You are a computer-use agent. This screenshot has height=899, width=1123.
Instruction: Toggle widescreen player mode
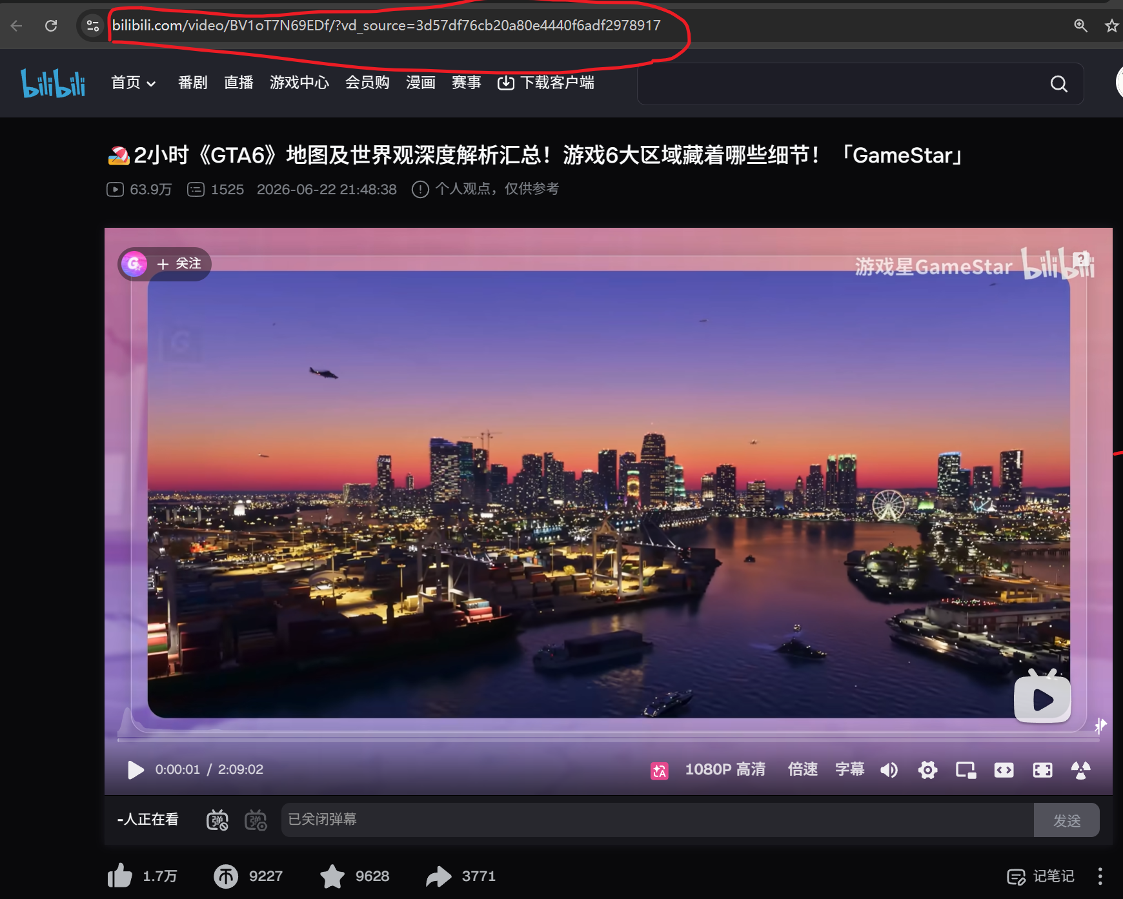click(1004, 770)
